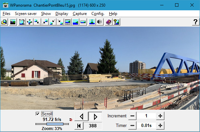Open the Capture menu
The height and width of the screenshot is (132, 200).
click(x=80, y=14)
